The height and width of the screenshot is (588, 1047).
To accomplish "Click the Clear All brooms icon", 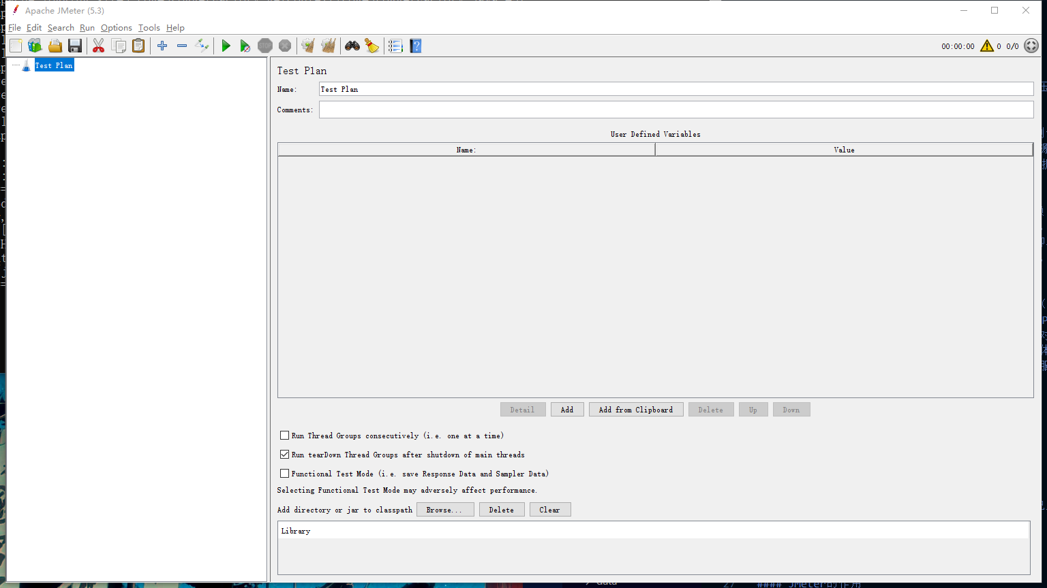I will point(329,46).
